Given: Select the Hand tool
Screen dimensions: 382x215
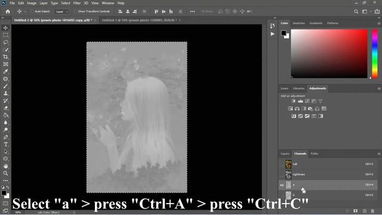Looking at the screenshot, I should coord(5,166).
